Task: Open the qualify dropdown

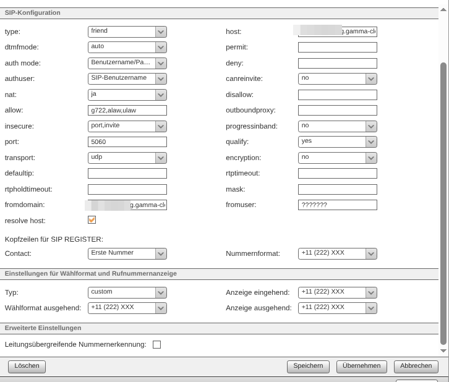Action: click(337, 142)
